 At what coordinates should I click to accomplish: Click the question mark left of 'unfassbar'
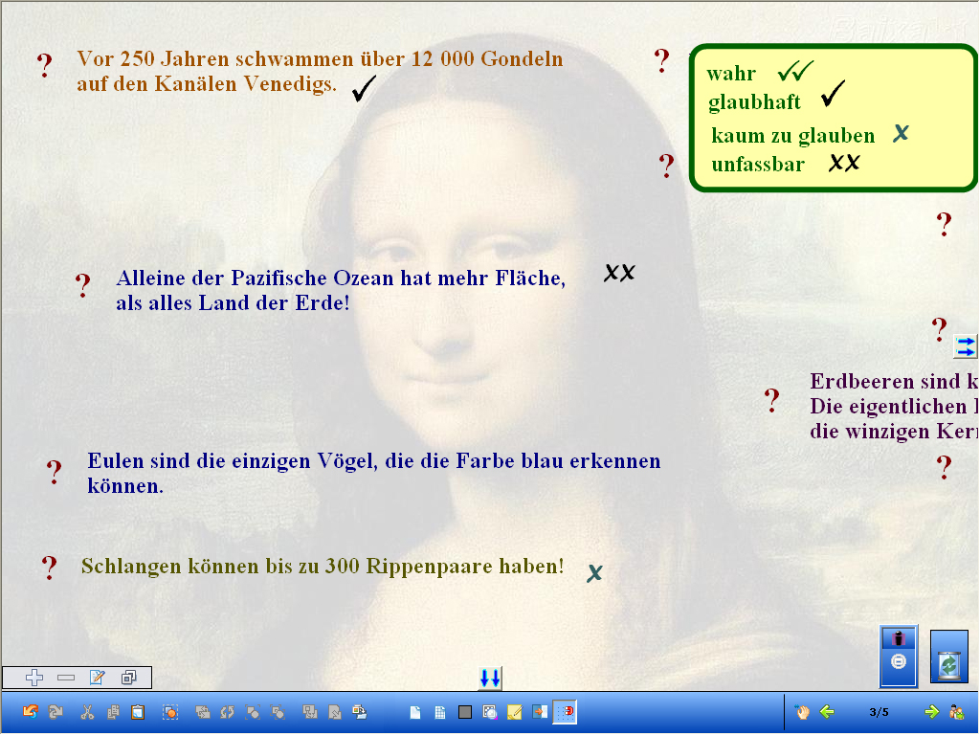[667, 166]
